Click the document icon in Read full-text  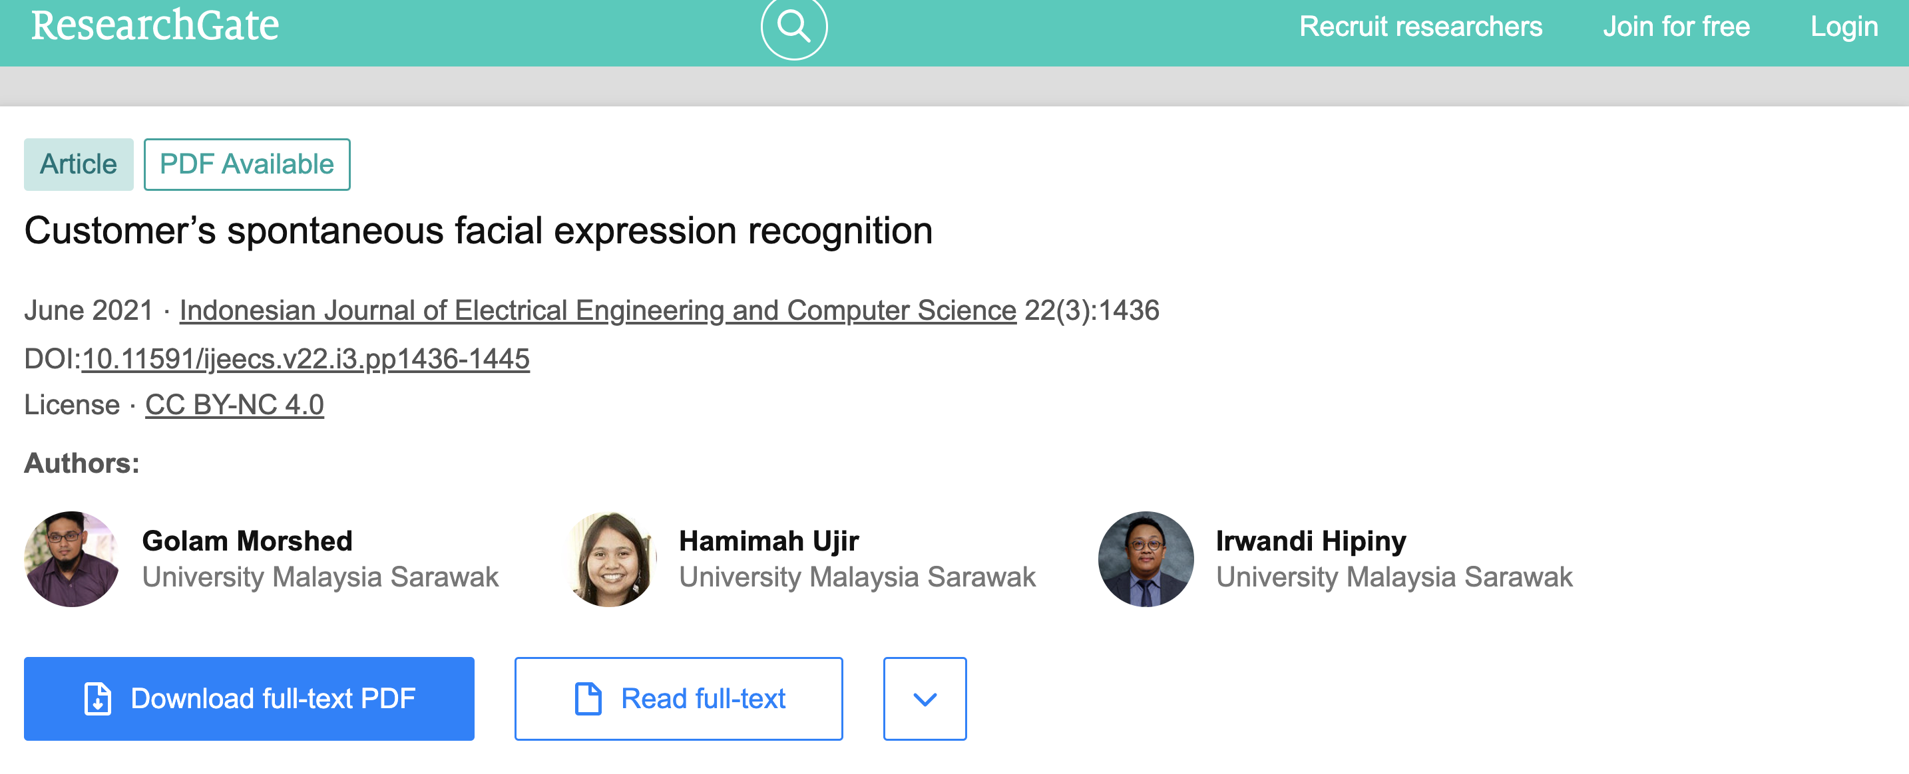pyautogui.click(x=588, y=698)
